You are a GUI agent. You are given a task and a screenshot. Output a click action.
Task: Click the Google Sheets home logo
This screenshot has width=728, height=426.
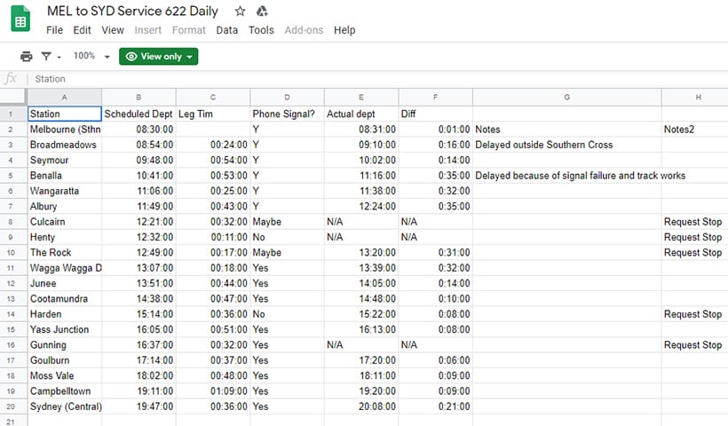[x=20, y=19]
